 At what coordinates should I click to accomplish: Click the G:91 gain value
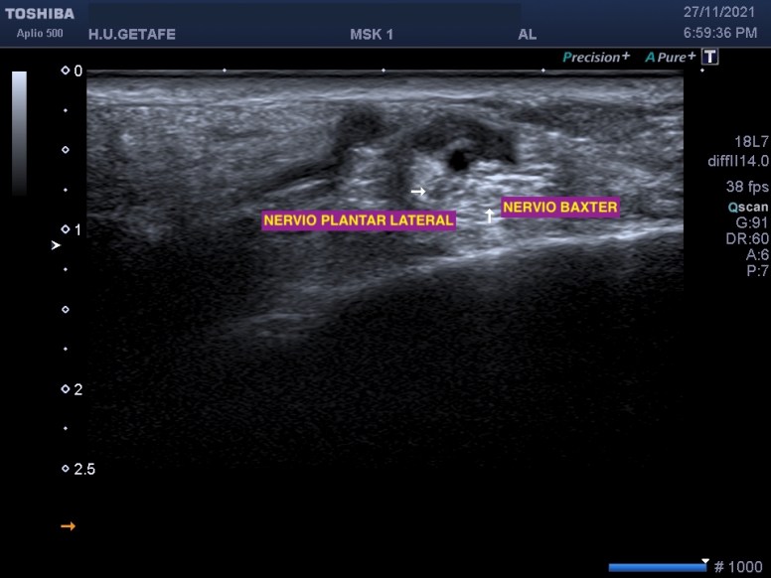click(x=749, y=222)
